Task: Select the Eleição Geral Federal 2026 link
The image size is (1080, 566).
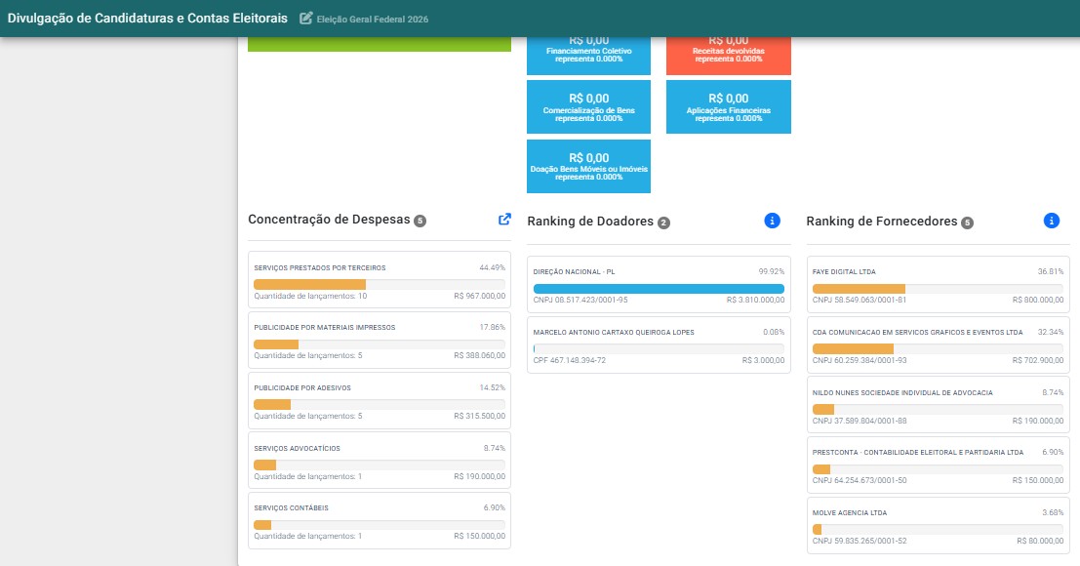Action: tap(373, 20)
